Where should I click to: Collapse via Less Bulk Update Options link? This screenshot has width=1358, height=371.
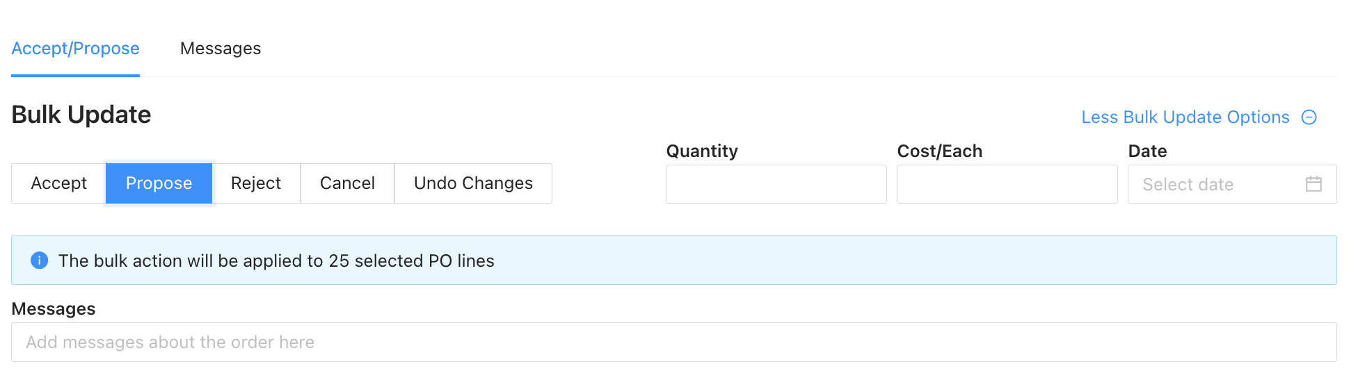point(1185,117)
